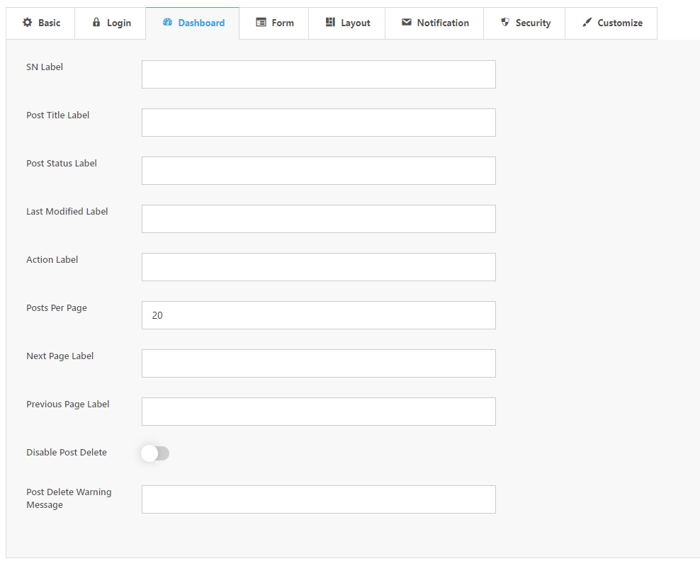Toggle the Disable Post Delete switch
This screenshot has width=700, height=566.
pyautogui.click(x=155, y=453)
